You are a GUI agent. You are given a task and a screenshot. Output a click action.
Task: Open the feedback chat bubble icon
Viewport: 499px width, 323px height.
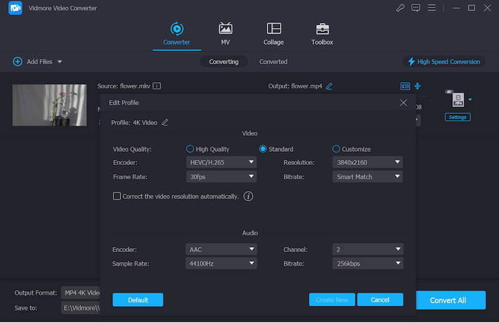[416, 8]
